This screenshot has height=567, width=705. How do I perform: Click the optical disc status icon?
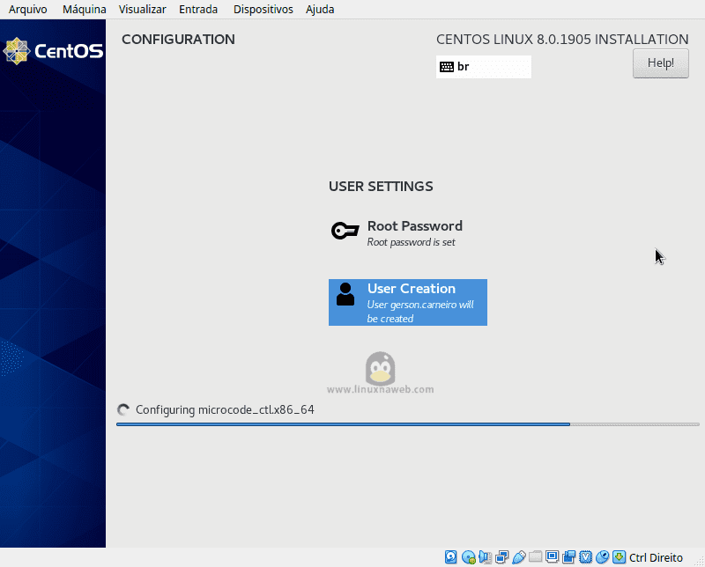coord(468,557)
